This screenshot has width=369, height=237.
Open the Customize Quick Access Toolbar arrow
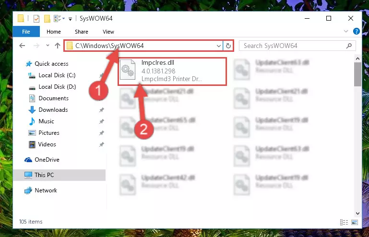(x=70, y=19)
